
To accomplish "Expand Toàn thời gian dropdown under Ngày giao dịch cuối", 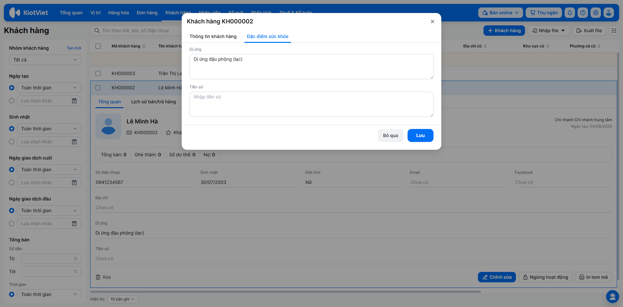I will click(49, 170).
